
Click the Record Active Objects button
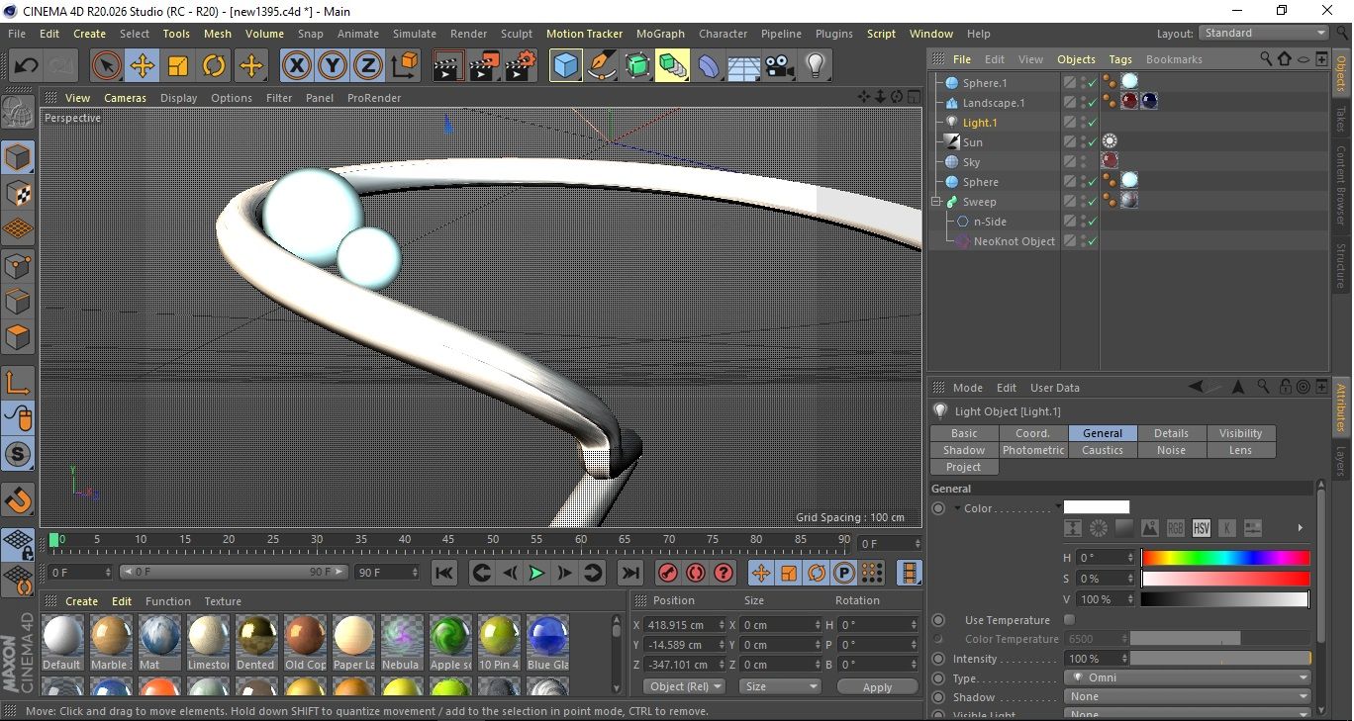[x=668, y=573]
